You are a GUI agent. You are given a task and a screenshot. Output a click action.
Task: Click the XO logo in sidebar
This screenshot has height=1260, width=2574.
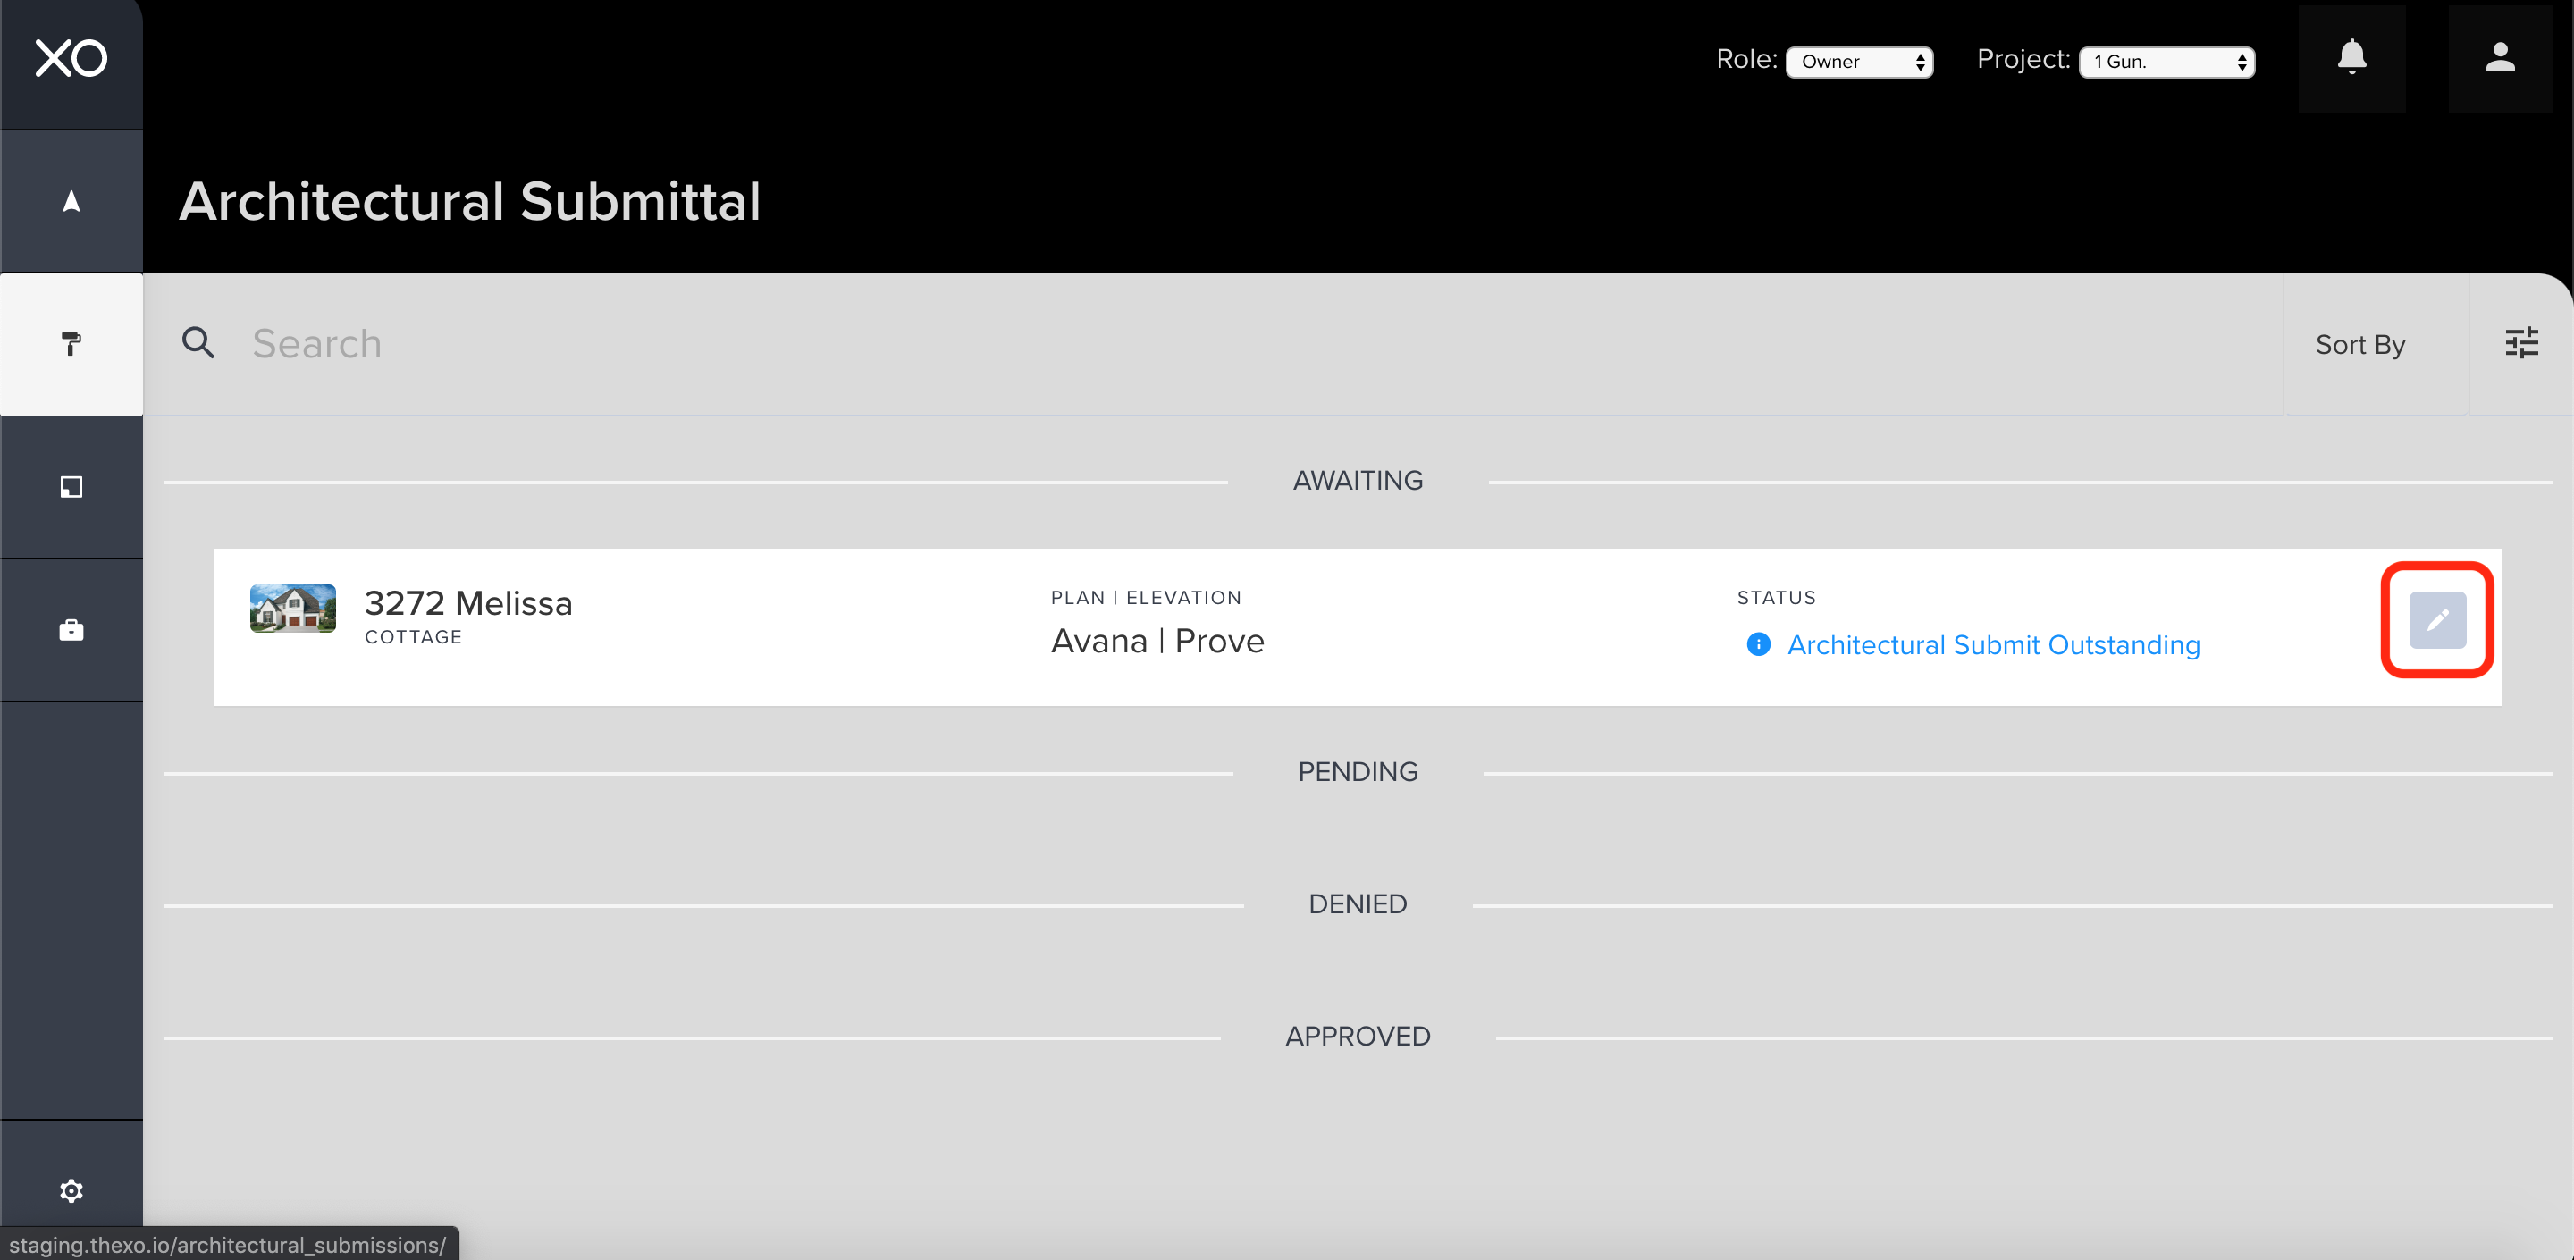point(71,58)
